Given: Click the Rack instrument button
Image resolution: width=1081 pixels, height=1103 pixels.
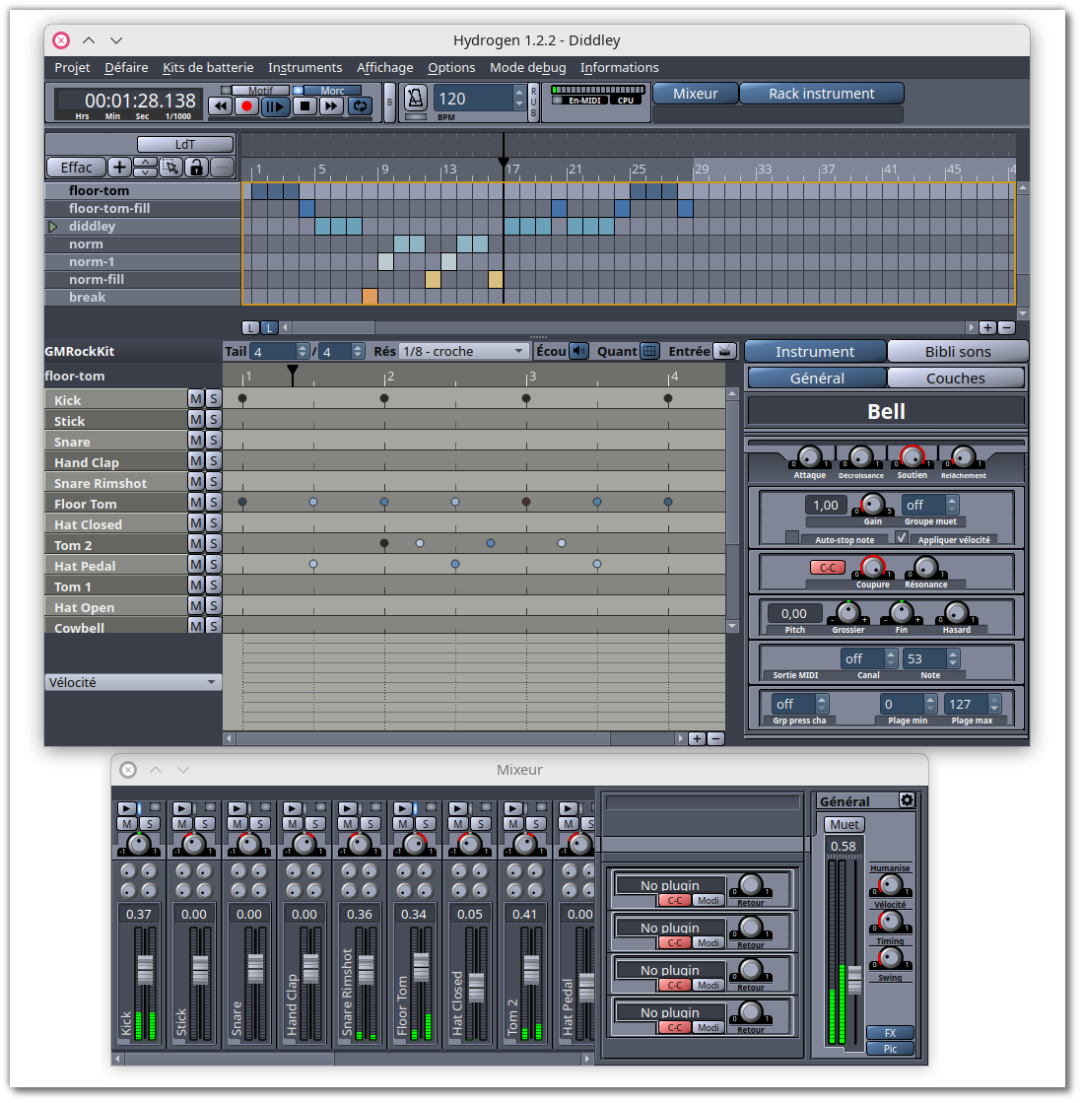Looking at the screenshot, I should (822, 94).
